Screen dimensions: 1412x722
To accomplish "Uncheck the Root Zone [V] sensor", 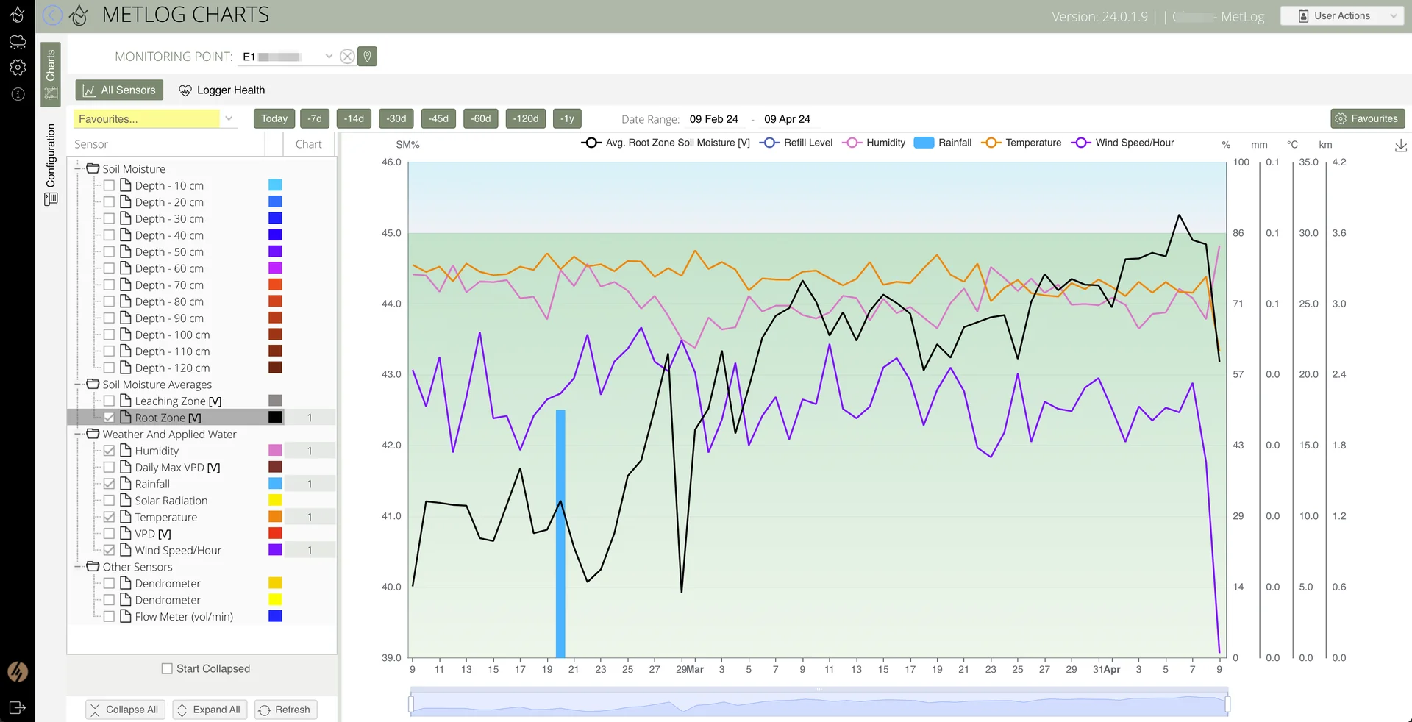I will (x=109, y=418).
